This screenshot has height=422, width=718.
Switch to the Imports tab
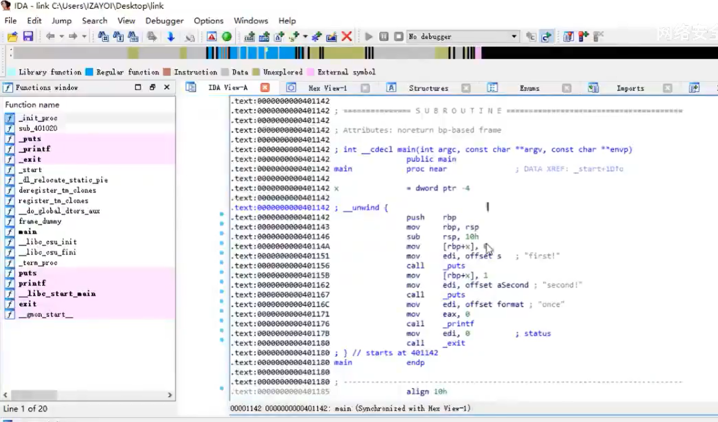coord(630,88)
